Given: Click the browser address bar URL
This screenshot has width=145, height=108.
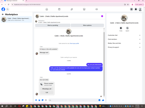Looking at the screenshot, I should pyautogui.click(x=27, y=4).
